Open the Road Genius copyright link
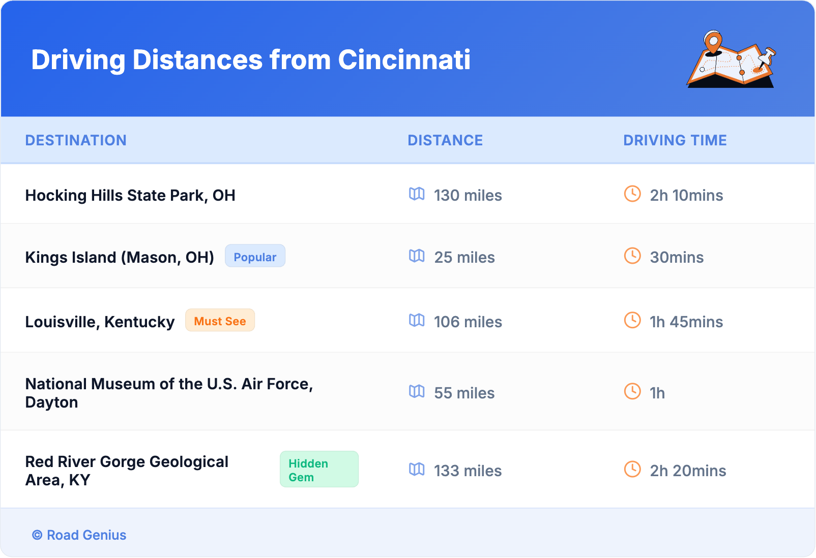Image resolution: width=816 pixels, height=558 pixels. [79, 535]
